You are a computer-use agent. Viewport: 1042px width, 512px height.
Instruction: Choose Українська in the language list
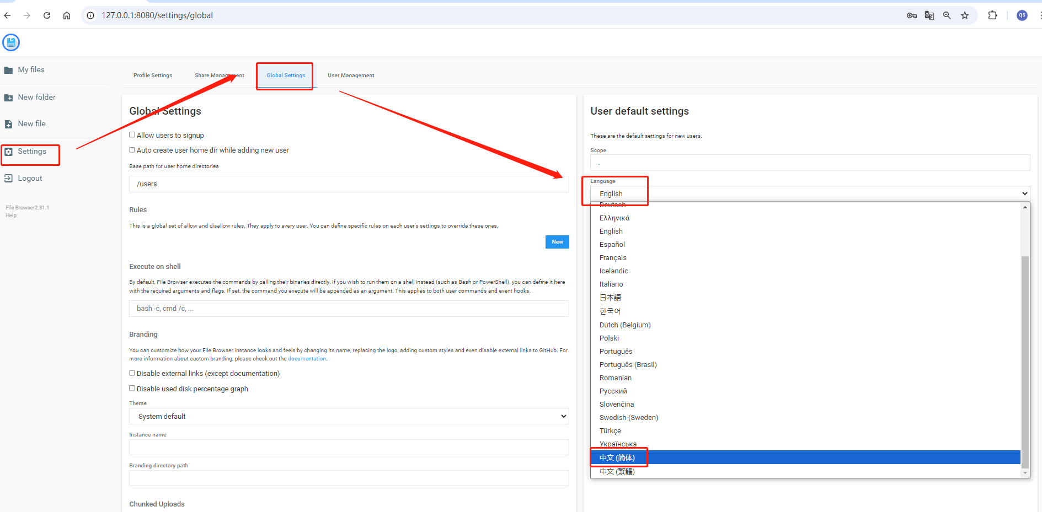pos(805,444)
